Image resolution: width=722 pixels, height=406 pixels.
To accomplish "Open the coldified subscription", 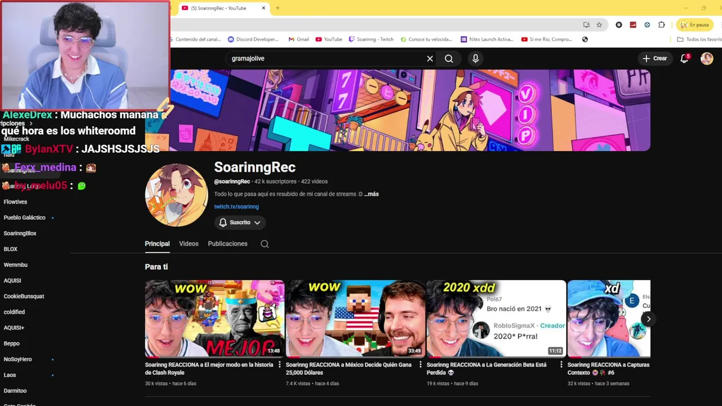I will 14,312.
